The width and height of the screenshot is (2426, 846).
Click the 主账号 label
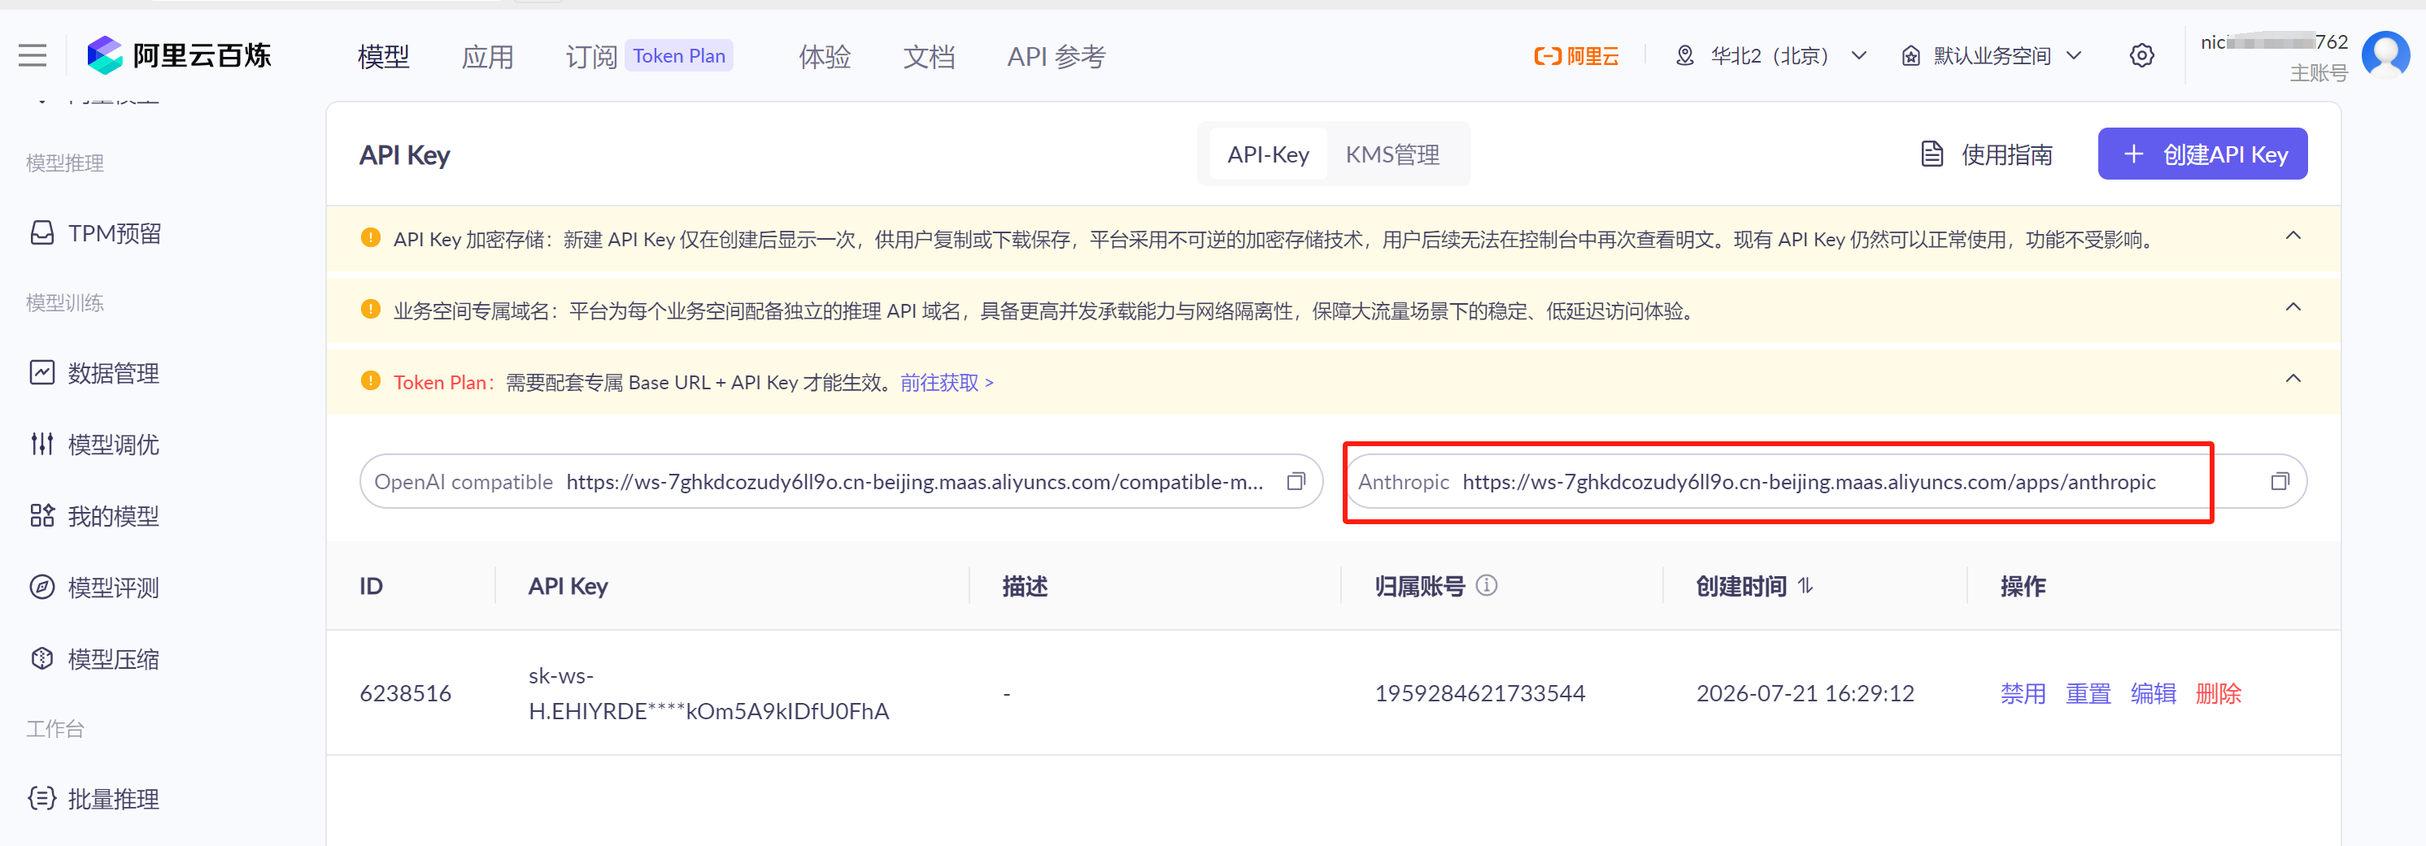click(x=2318, y=73)
